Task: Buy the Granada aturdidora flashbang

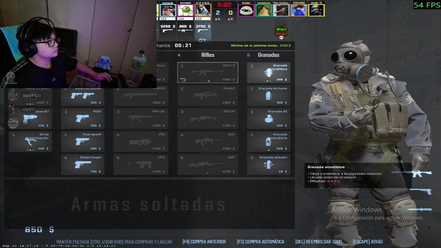Action: [269, 72]
